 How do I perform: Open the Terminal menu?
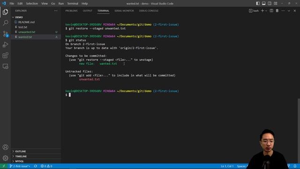click(73, 3)
